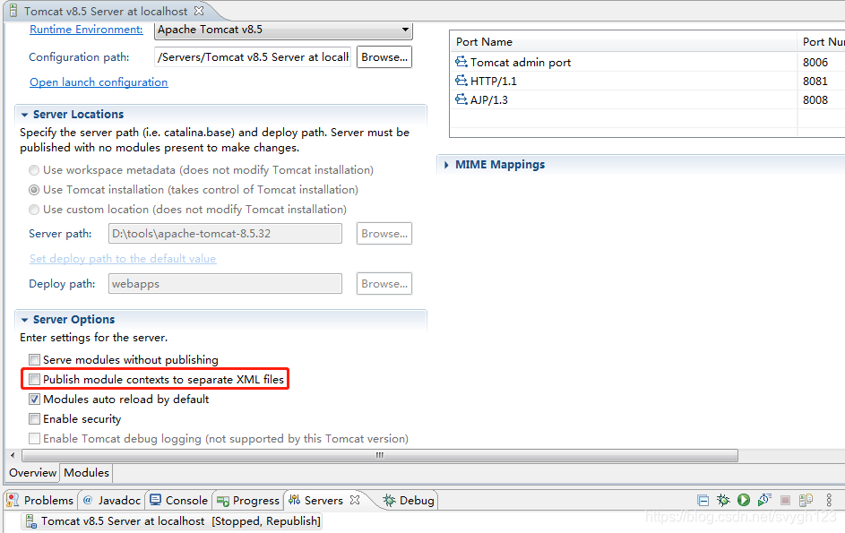This screenshot has height=533, width=845.
Task: Uncheck Modules auto reload by default
Action: tap(34, 400)
